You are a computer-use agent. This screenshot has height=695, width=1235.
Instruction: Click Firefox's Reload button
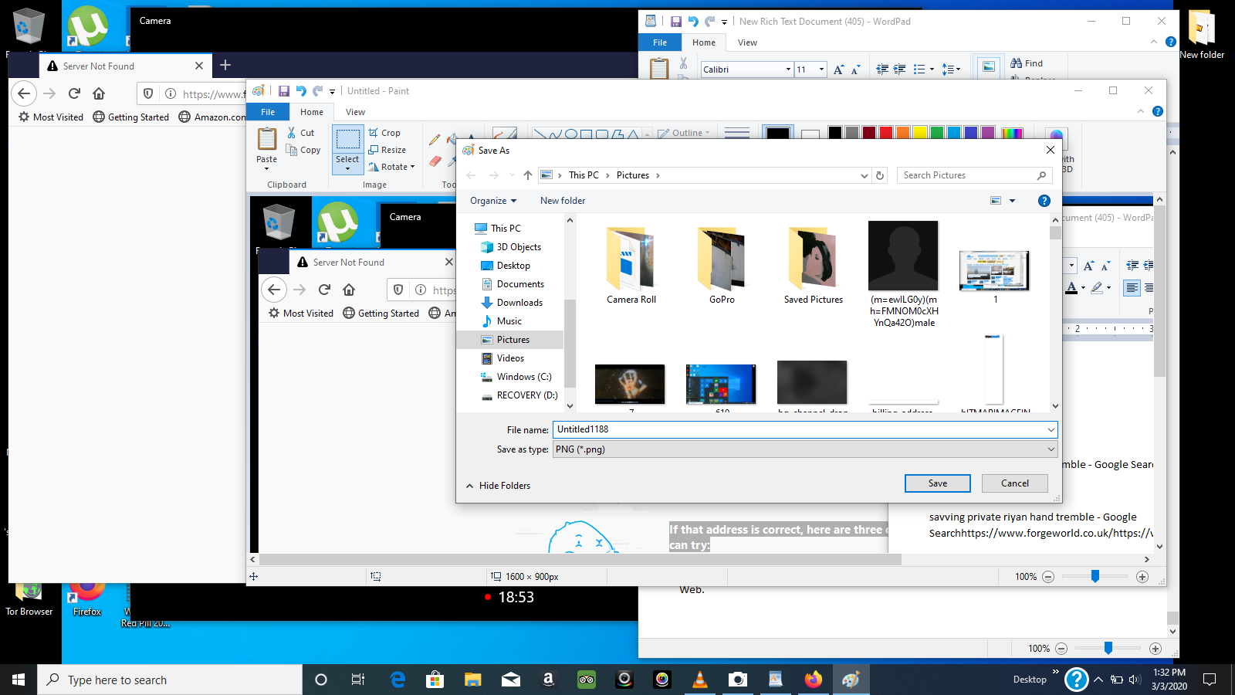(x=74, y=93)
